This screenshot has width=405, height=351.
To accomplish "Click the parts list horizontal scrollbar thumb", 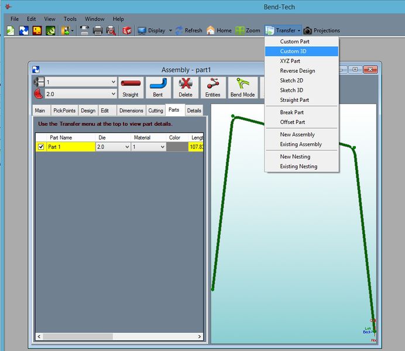I will [78, 336].
